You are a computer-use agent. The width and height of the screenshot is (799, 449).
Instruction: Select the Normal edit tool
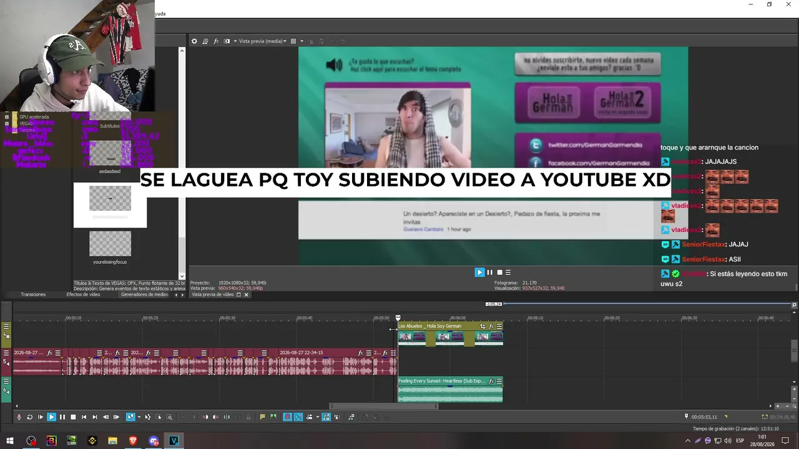130,417
